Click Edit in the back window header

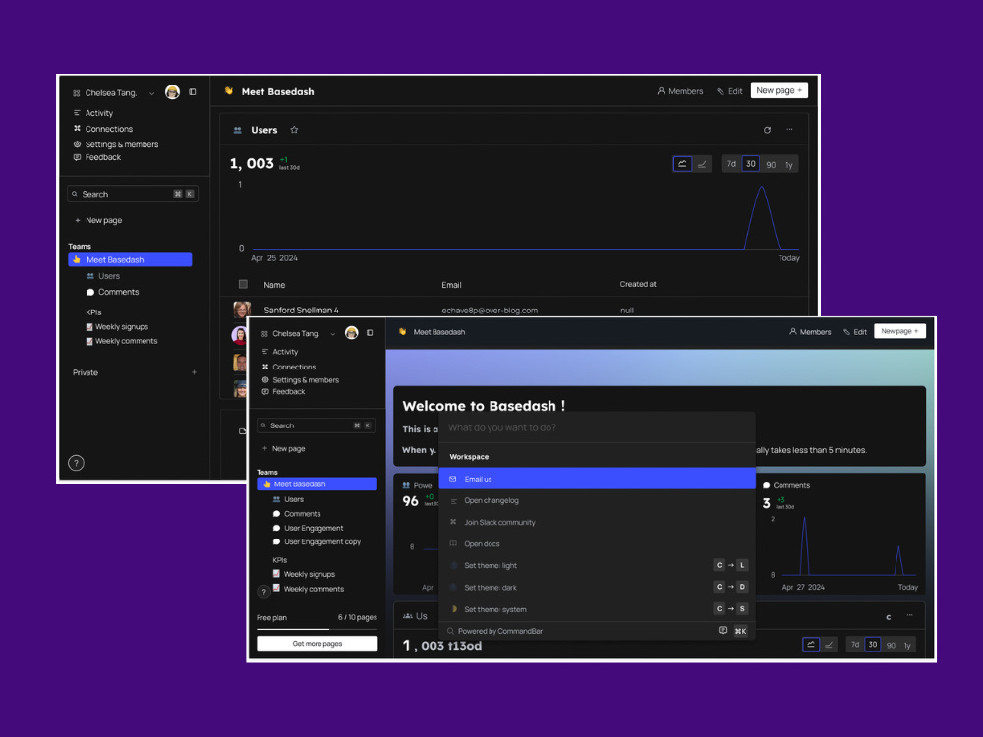(729, 91)
